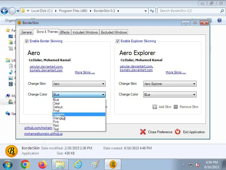This screenshot has height=170, width=226.
Task: Go back in Explorer window
Action: (4, 11)
